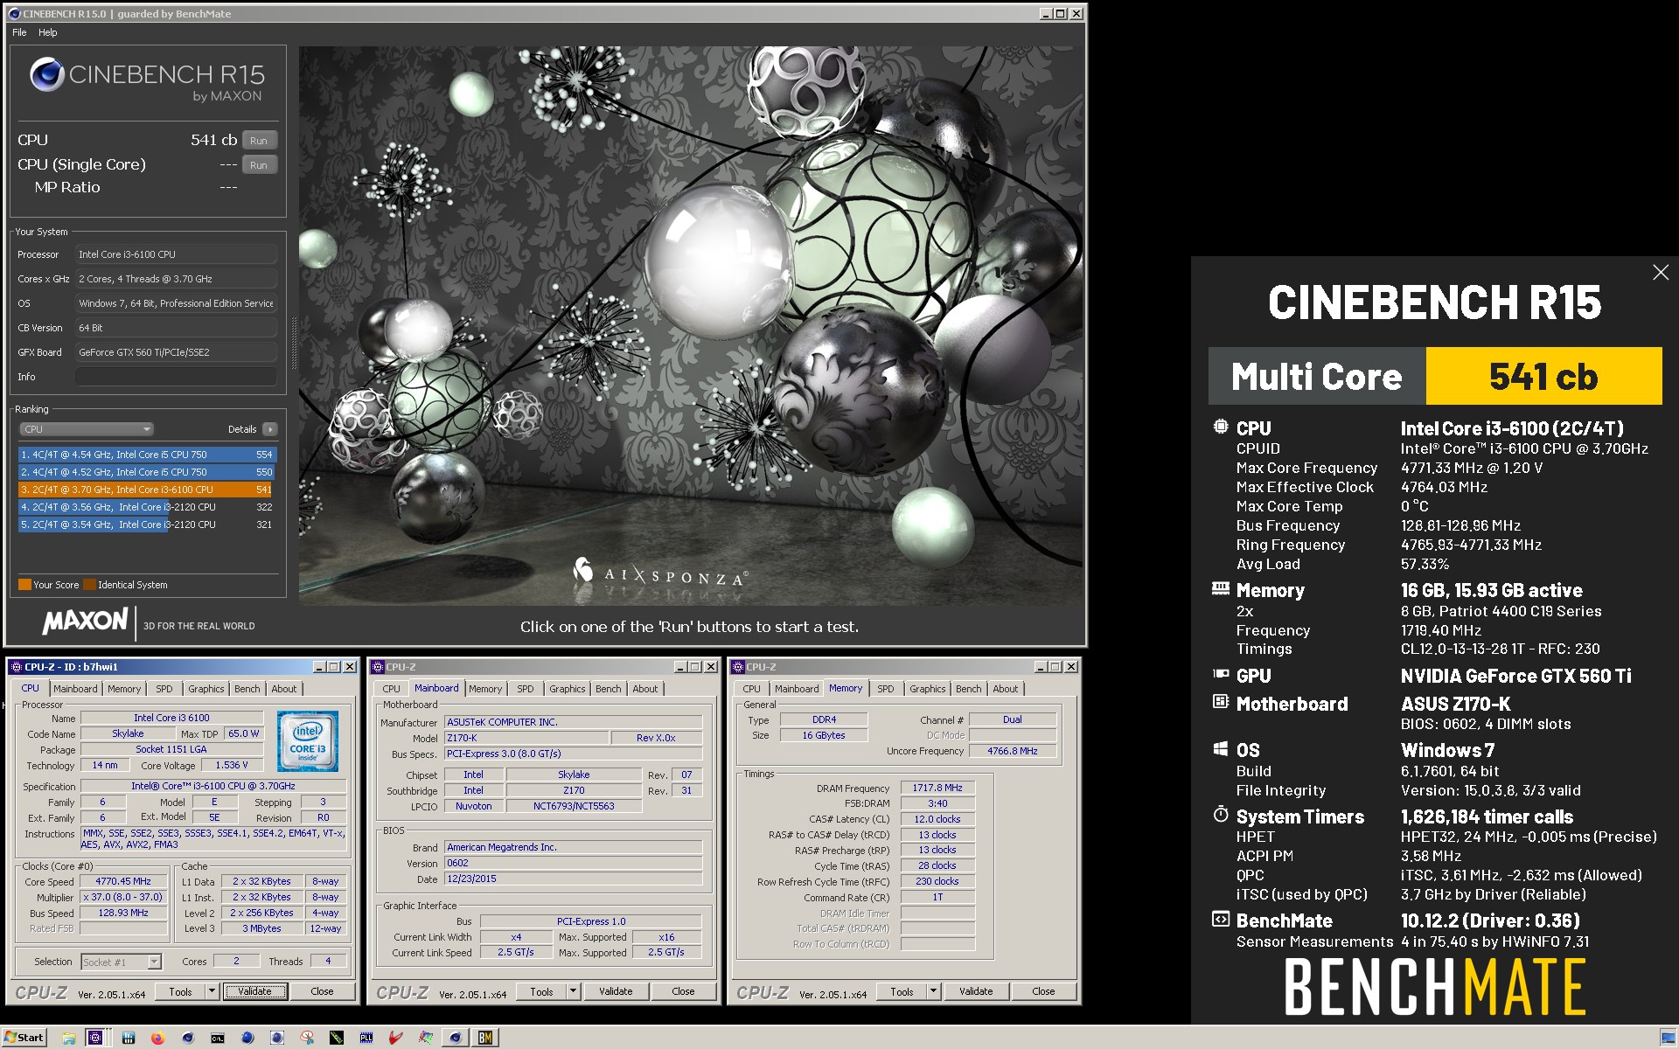Open SPD tab in Mainboard CPU-Z window
This screenshot has width=1679, height=1049.
(x=525, y=689)
